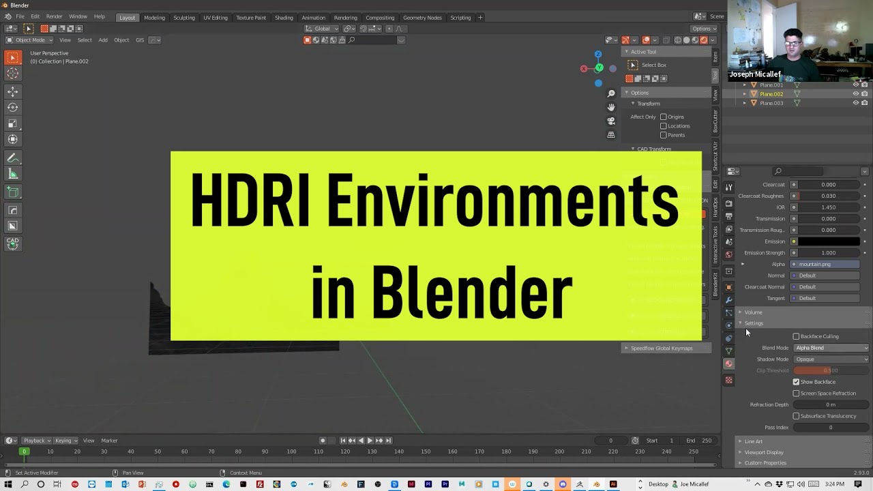Switch perspective/orthographic grid icon
The height and width of the screenshot is (491, 873).
click(x=611, y=134)
